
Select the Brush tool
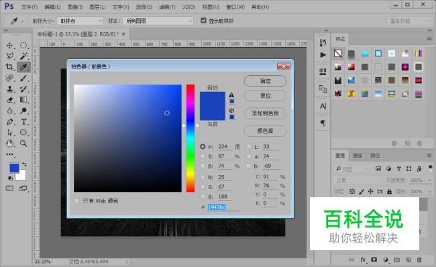coord(23,78)
